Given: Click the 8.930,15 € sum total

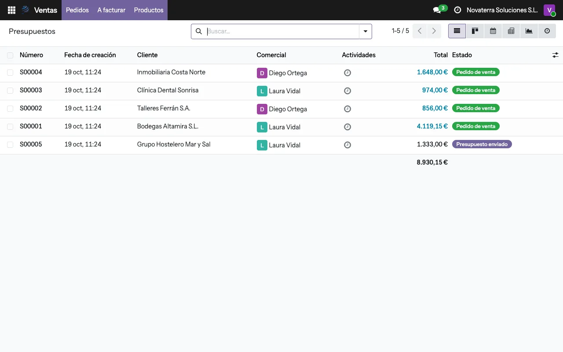Looking at the screenshot, I should (432, 162).
